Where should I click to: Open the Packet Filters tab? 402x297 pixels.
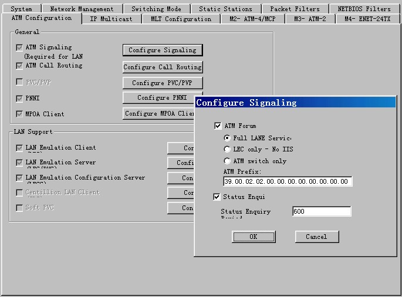point(295,9)
